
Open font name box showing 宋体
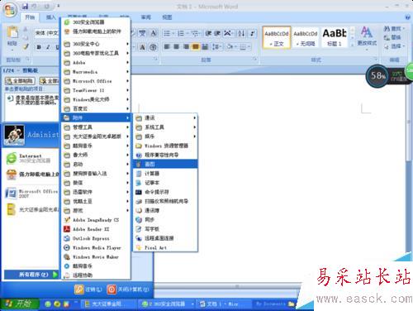point(46,33)
